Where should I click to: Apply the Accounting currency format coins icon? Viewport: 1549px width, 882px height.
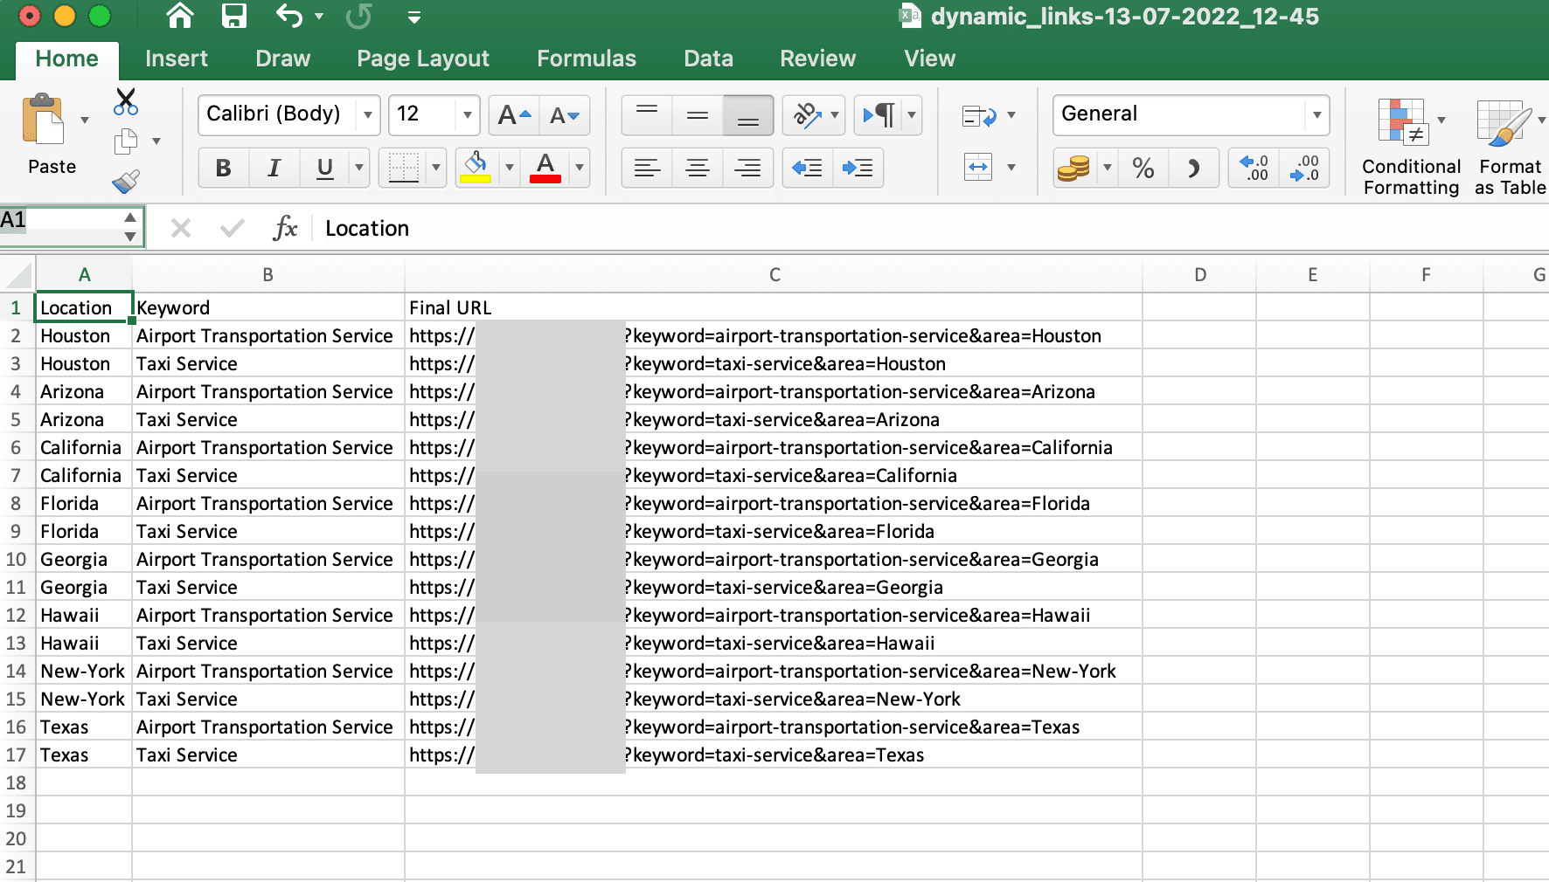(x=1073, y=168)
